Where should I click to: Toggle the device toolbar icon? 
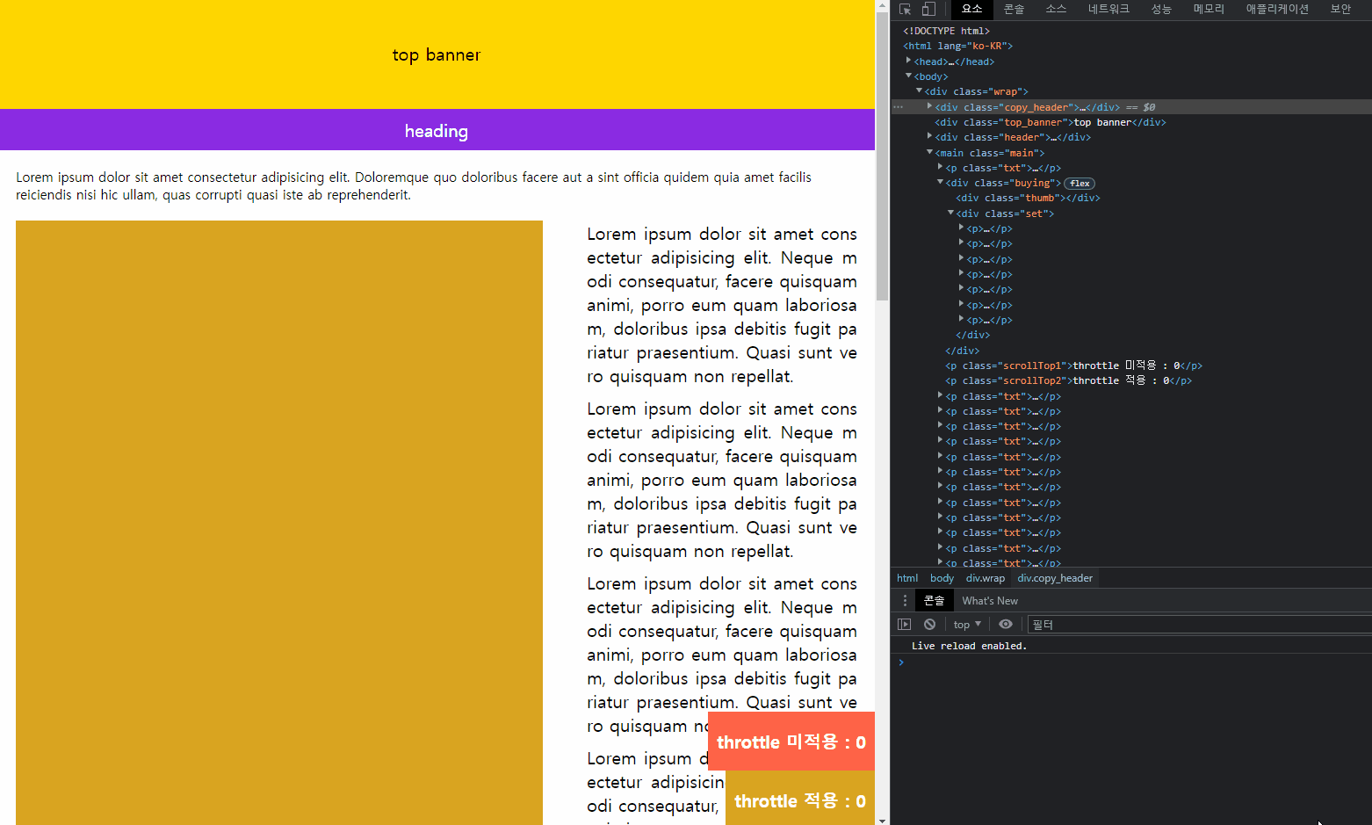928,10
